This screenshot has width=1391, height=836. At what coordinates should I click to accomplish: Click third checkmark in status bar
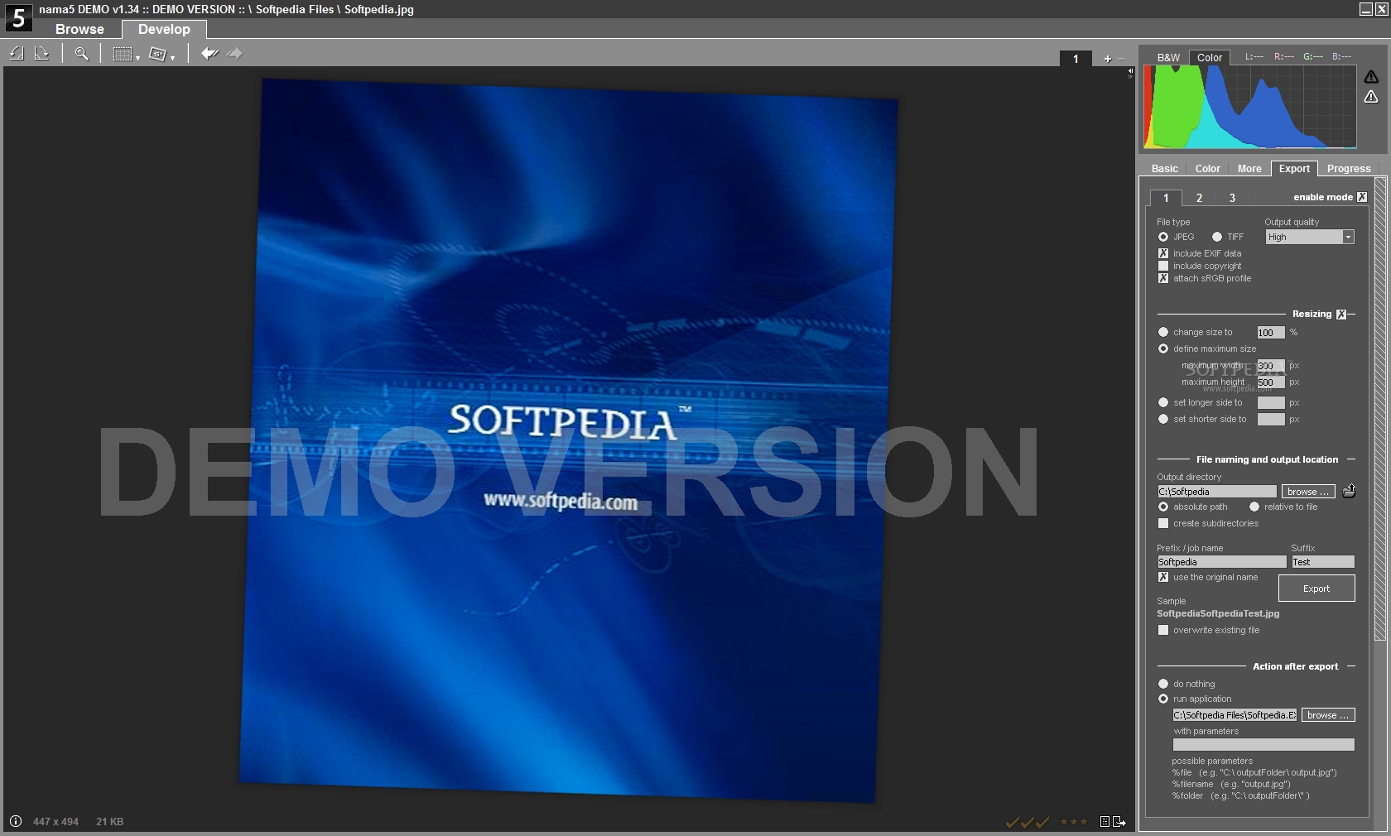pyautogui.click(x=1042, y=822)
